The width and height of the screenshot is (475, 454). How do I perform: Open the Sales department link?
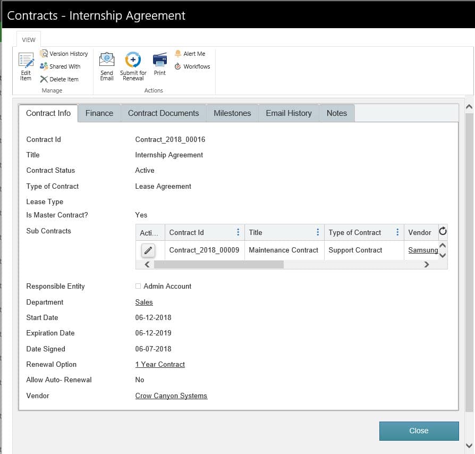tap(144, 302)
